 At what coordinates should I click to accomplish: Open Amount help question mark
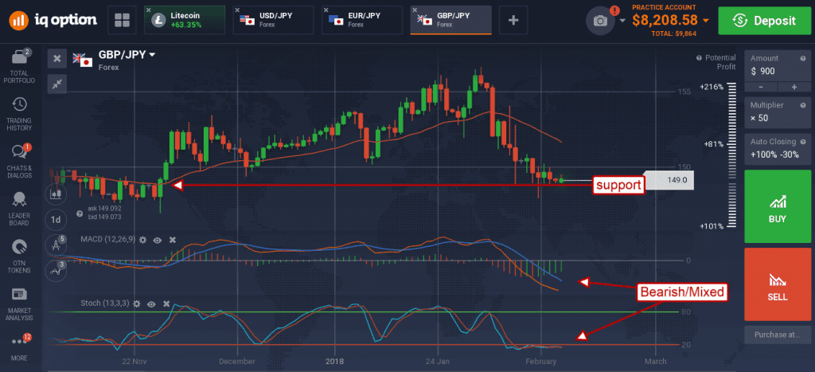[x=804, y=58]
